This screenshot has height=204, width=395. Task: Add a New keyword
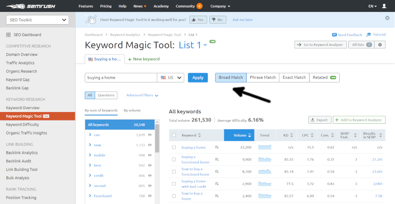pyautogui.click(x=144, y=59)
